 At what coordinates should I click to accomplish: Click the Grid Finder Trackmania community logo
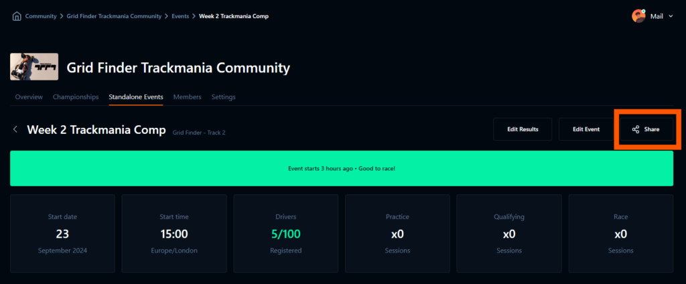(33, 67)
